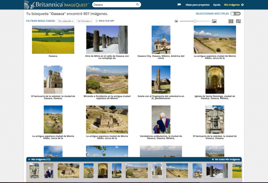Click the search magnifier icon

click(137, 4)
